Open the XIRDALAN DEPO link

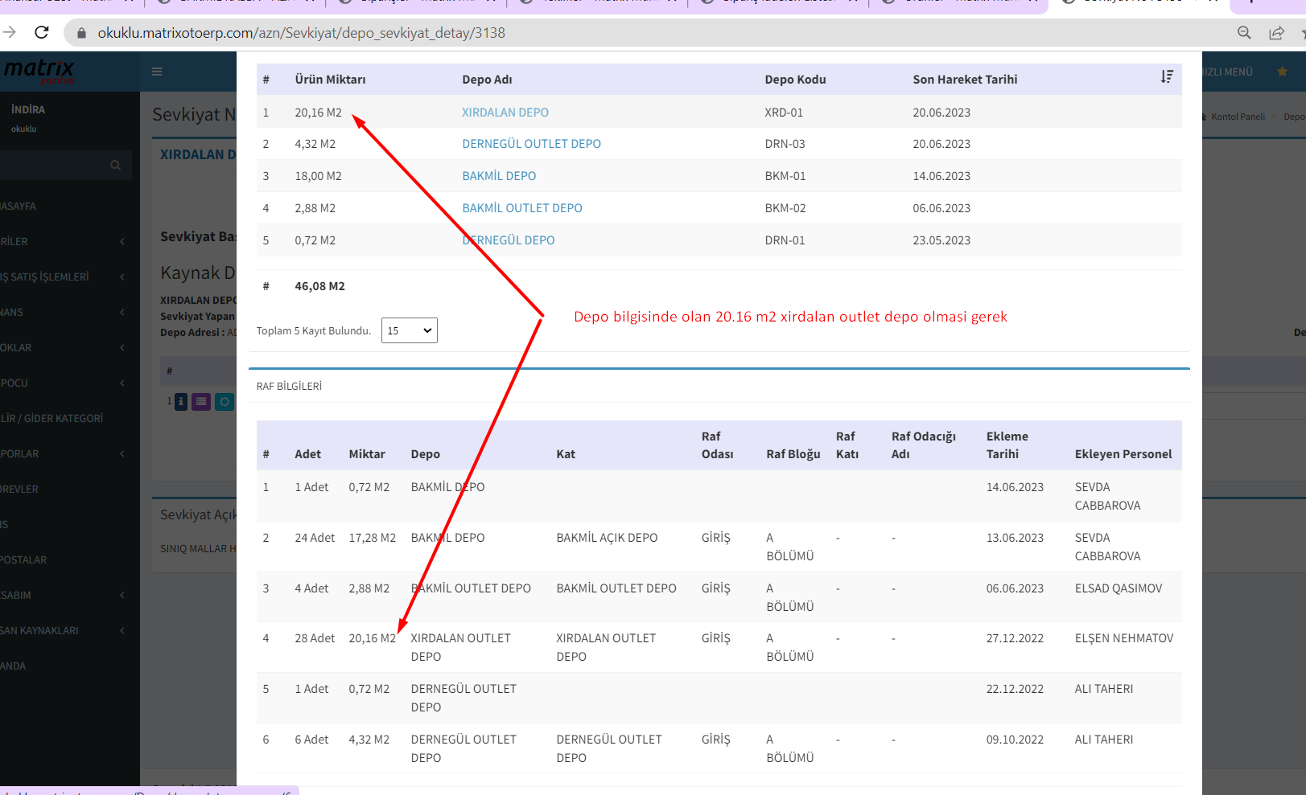505,113
